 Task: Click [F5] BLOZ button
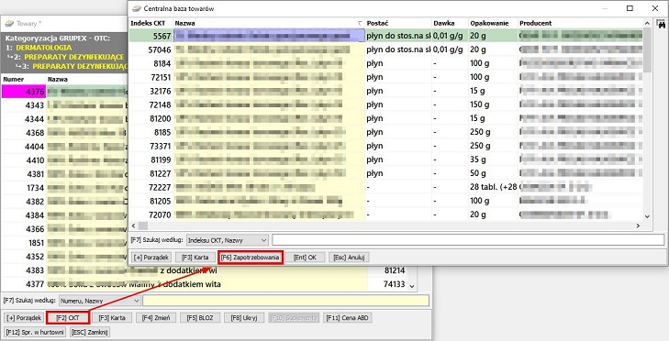click(200, 318)
